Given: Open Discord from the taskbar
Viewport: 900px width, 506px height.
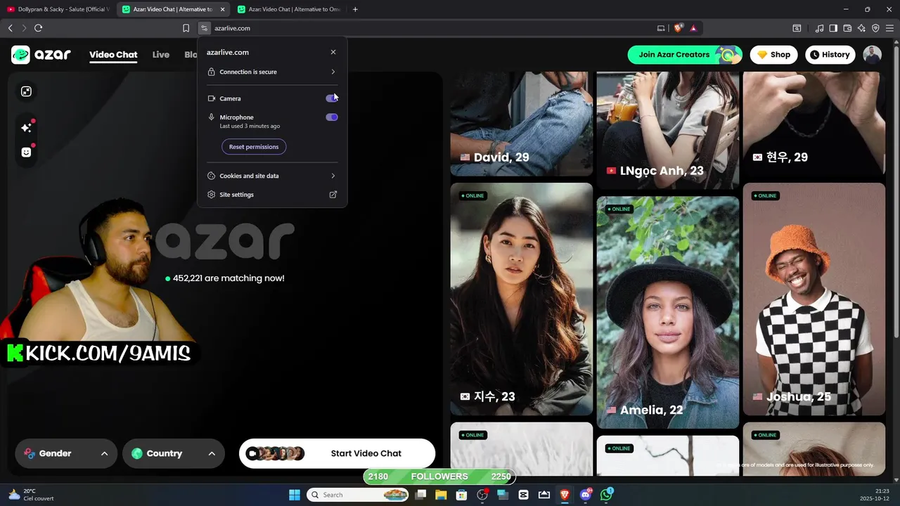Looking at the screenshot, I should [x=586, y=495].
